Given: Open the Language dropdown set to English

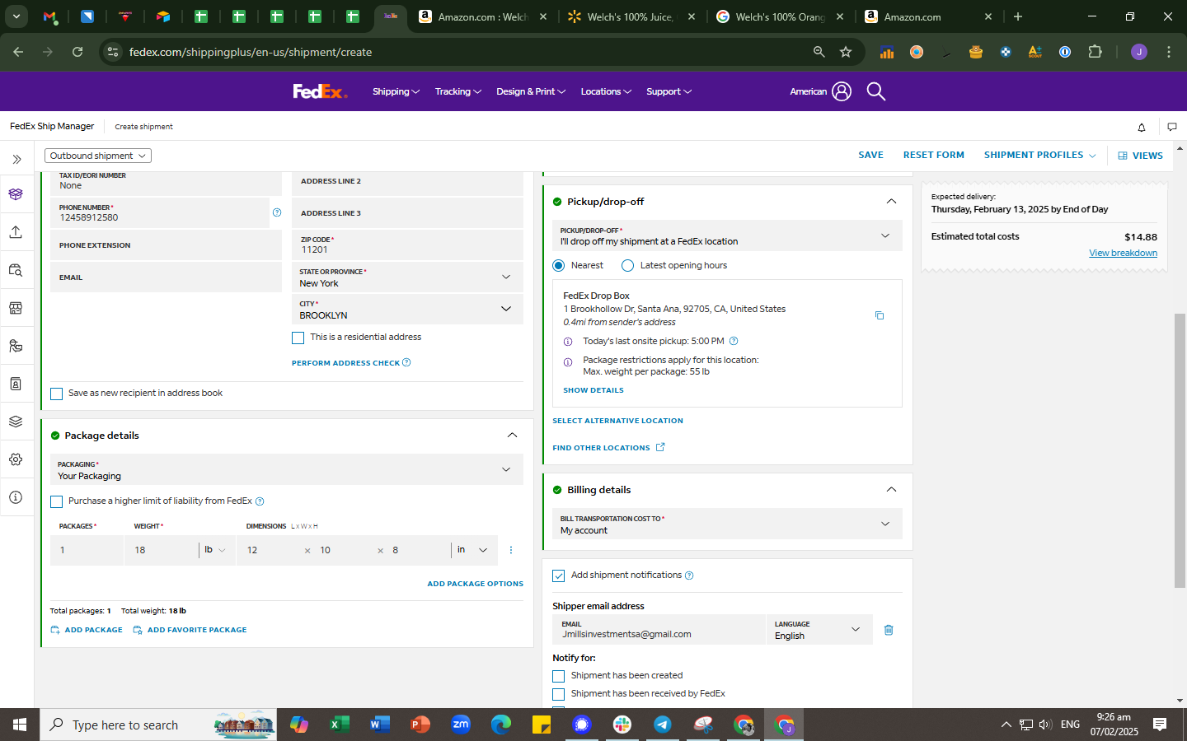Looking at the screenshot, I should (x=819, y=630).
